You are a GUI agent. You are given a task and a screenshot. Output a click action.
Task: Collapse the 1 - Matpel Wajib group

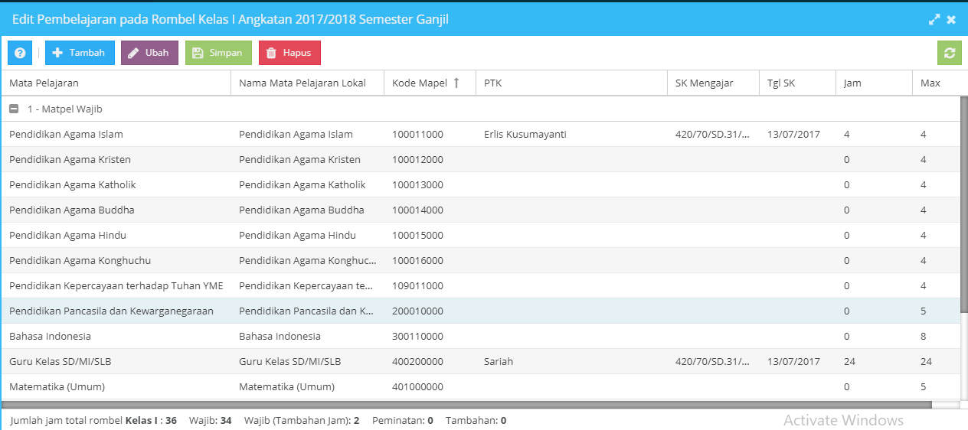point(14,109)
